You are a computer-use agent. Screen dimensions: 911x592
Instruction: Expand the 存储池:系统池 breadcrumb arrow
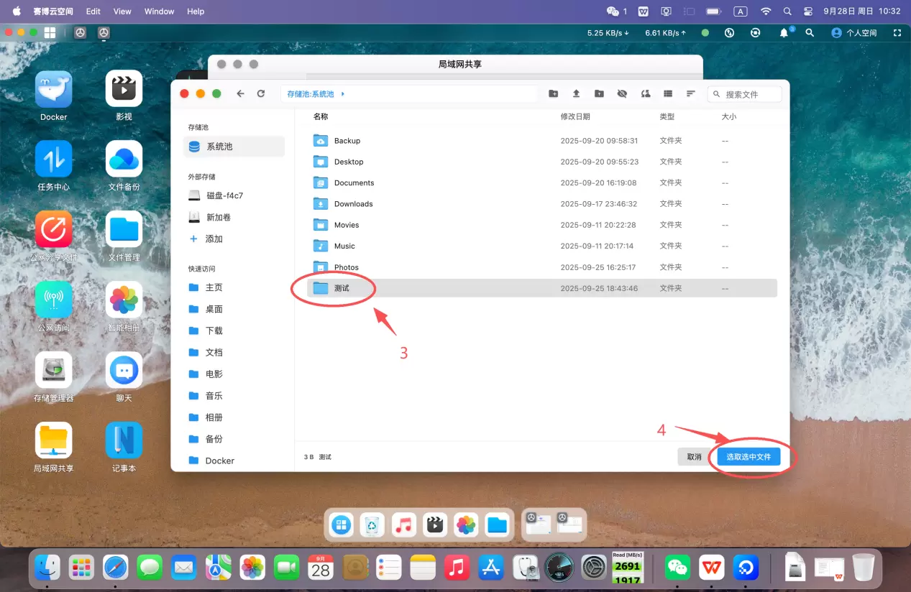[343, 94]
